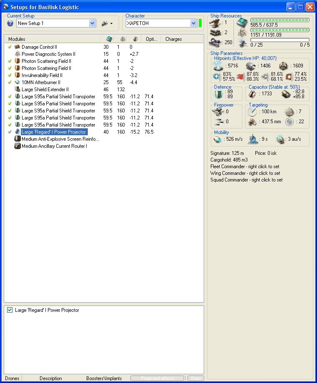Viewport: 317px width, 383px height.
Task: Expand the Current Setup dropdown
Action: point(92,23)
